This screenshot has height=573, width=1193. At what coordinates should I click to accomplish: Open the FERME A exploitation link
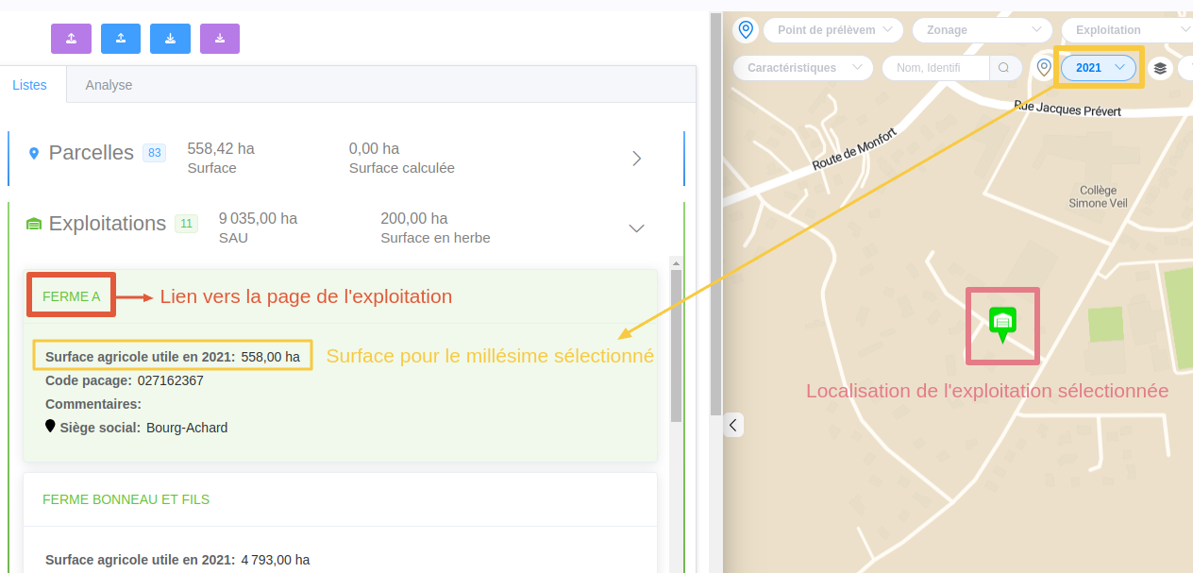coord(70,295)
